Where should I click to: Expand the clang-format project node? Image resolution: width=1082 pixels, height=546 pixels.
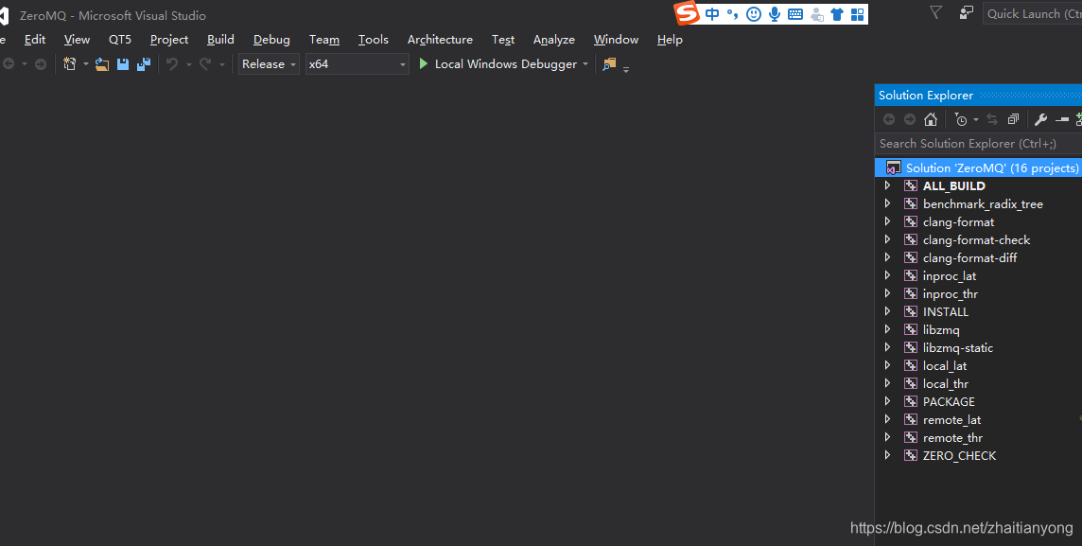887,221
